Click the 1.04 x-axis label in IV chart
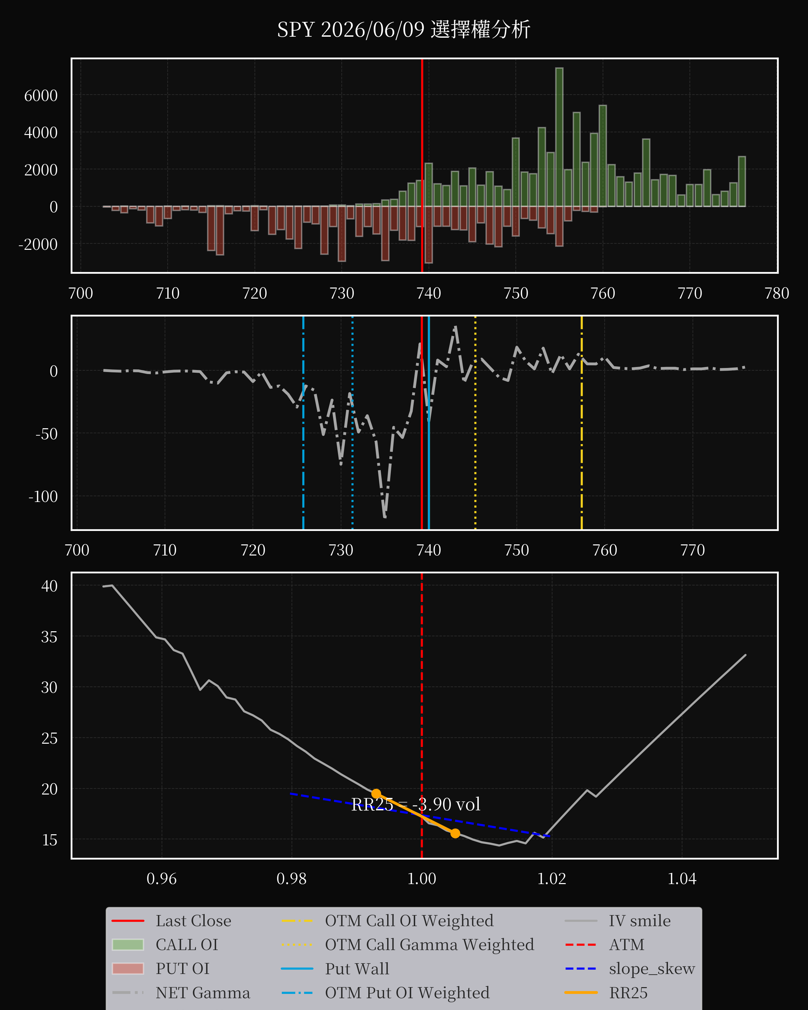Viewport: 808px width, 1010px height. click(x=682, y=879)
